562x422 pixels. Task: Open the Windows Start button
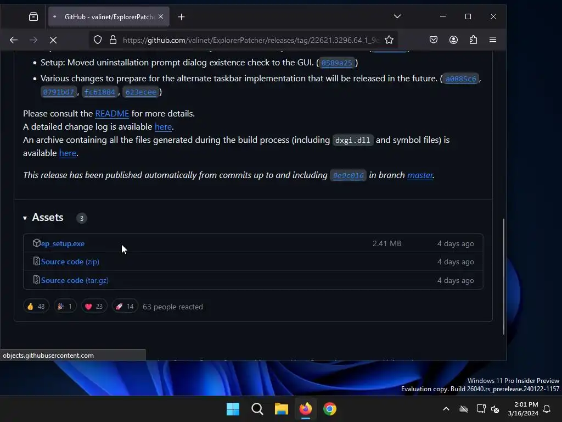pyautogui.click(x=233, y=409)
